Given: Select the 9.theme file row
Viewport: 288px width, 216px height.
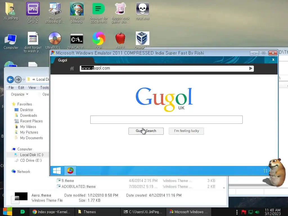Looking at the screenshot, I should click(136, 181).
